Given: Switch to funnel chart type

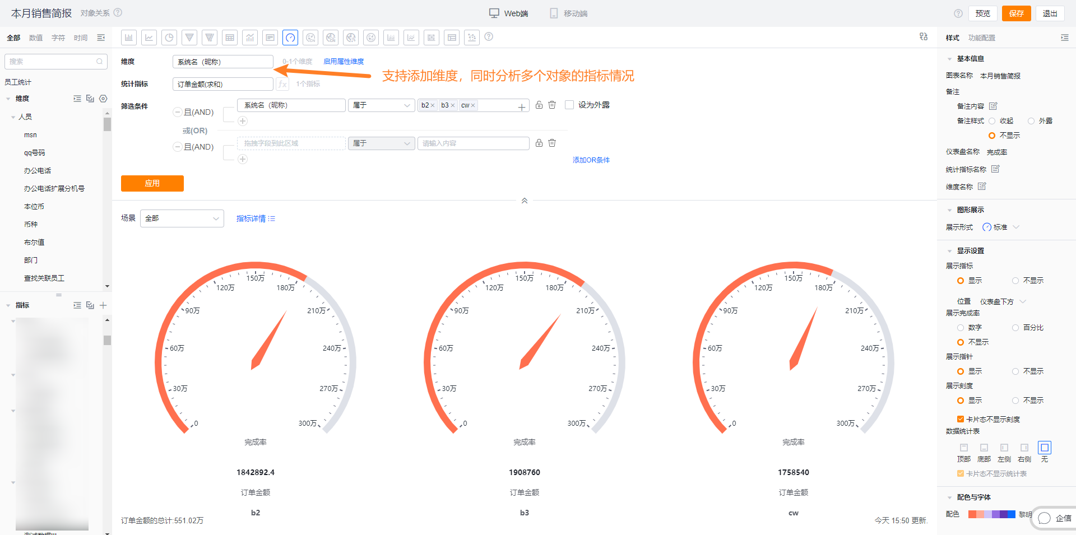Looking at the screenshot, I should [x=189, y=38].
